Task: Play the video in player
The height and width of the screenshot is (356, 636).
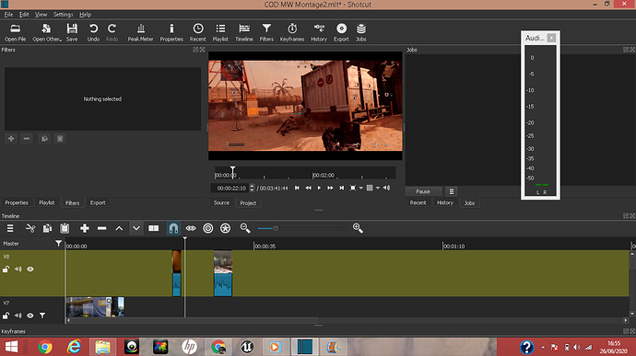Action: click(319, 188)
